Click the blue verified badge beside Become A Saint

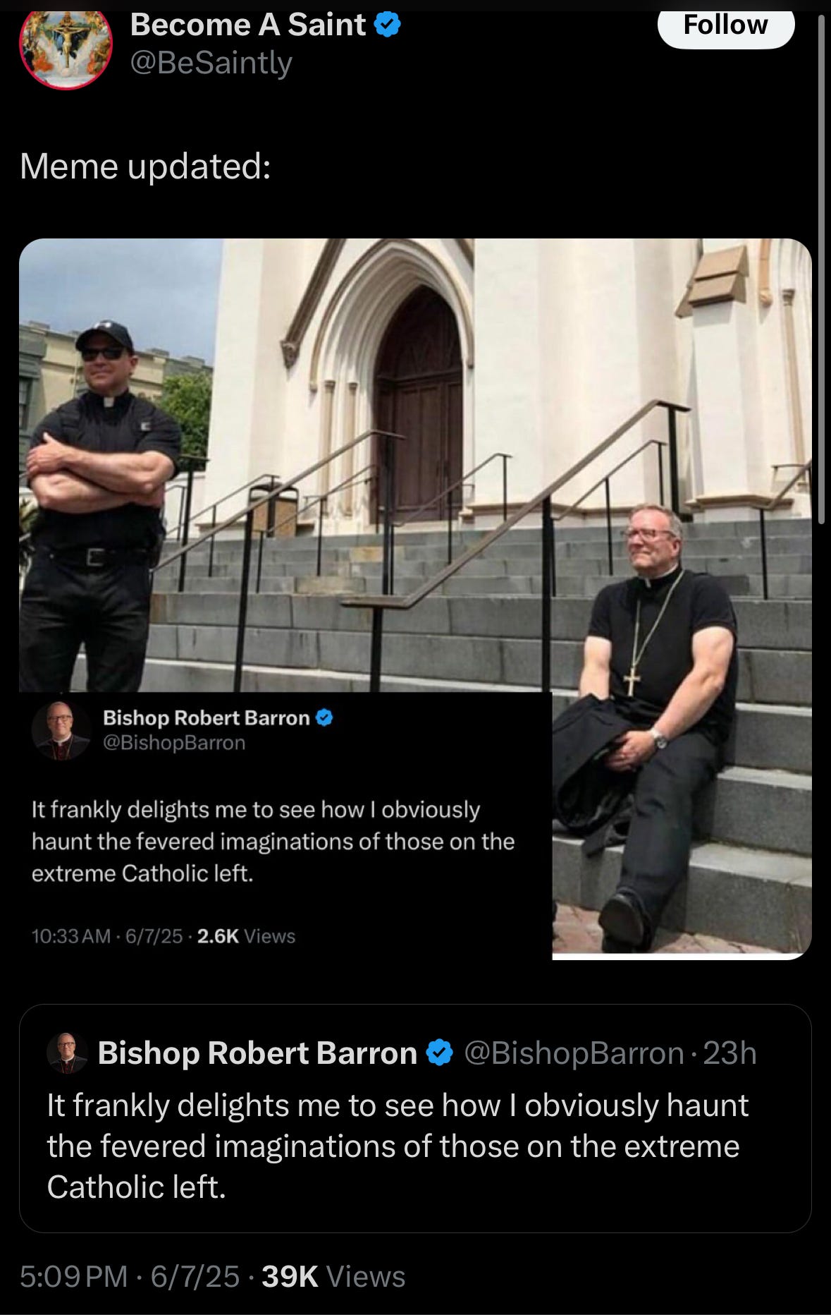tap(387, 25)
